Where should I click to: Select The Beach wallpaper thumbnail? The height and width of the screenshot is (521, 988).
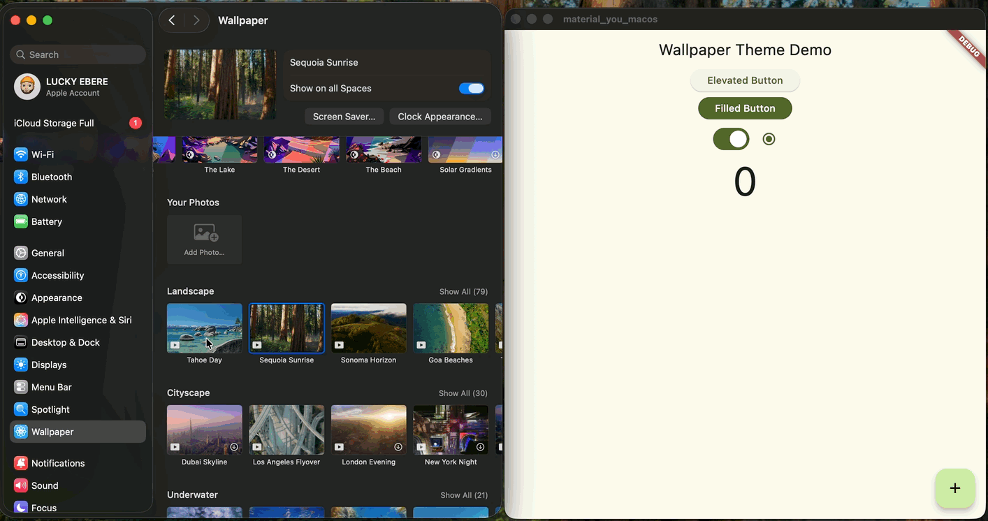click(x=384, y=149)
